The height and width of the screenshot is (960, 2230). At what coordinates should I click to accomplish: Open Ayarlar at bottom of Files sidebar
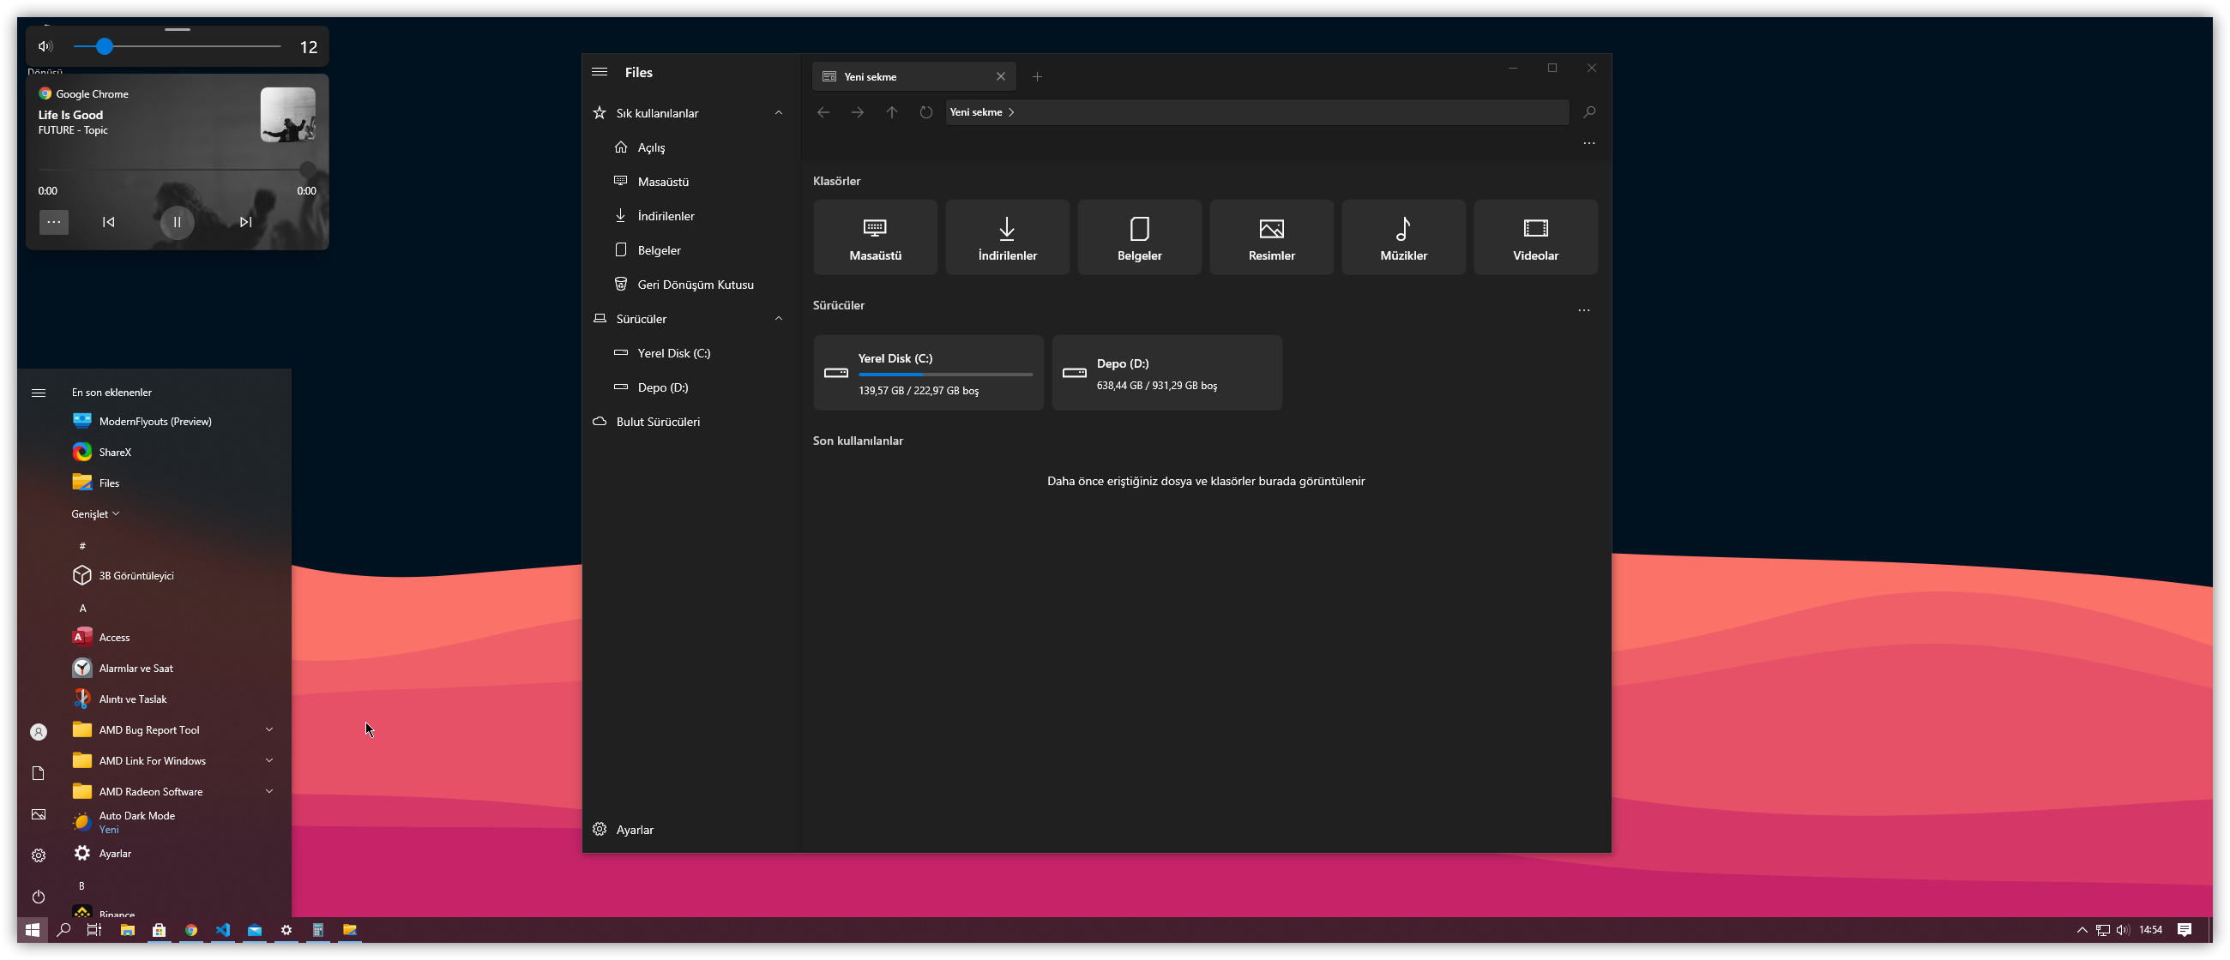coord(634,830)
